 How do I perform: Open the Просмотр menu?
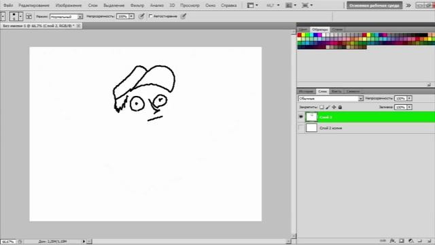(x=190, y=5)
